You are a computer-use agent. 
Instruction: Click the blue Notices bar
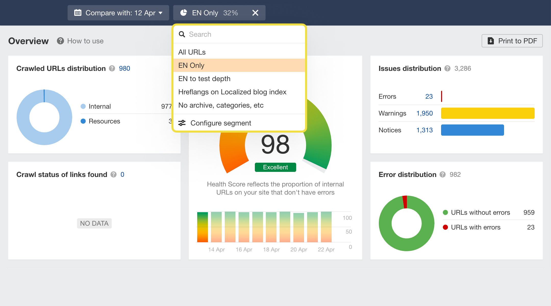pos(472,130)
